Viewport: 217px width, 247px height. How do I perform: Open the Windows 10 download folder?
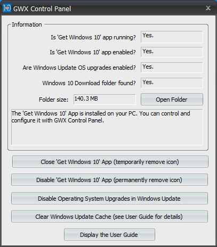(x=172, y=100)
